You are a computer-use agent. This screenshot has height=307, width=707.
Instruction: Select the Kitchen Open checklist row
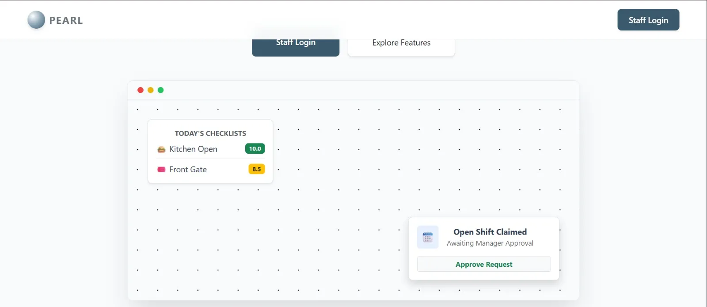click(211, 149)
